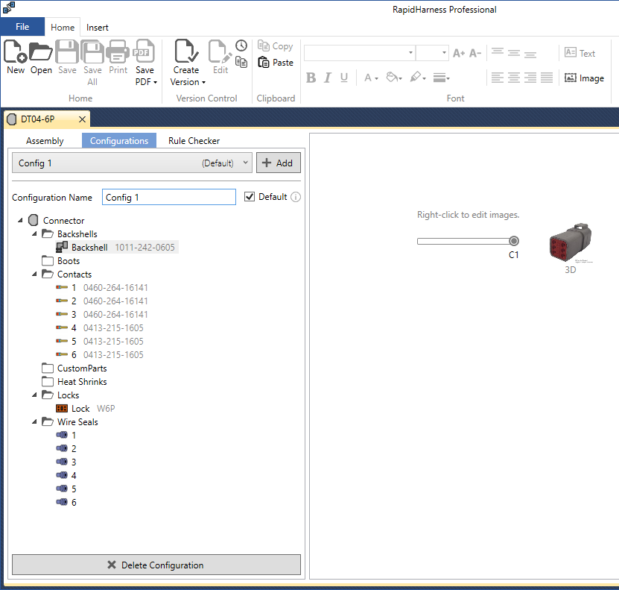
Task: Open the File menu
Action: (x=22, y=27)
